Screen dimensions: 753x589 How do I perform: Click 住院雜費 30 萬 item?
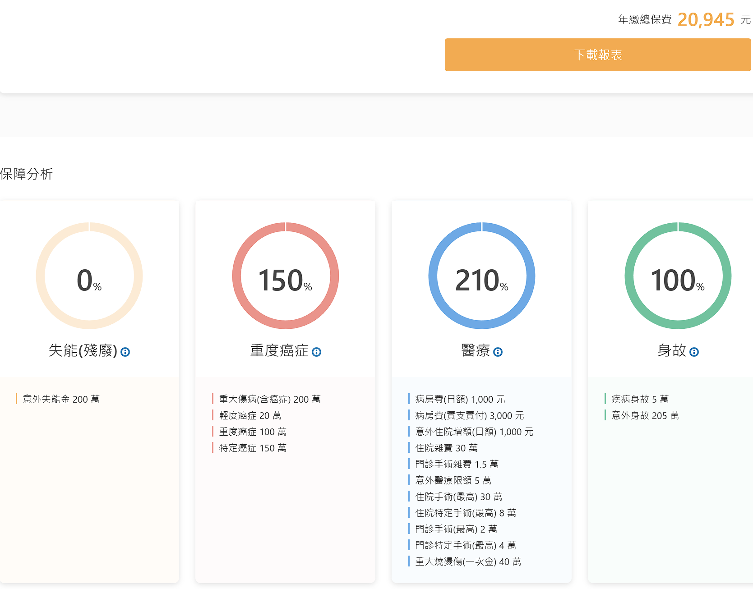[447, 448]
